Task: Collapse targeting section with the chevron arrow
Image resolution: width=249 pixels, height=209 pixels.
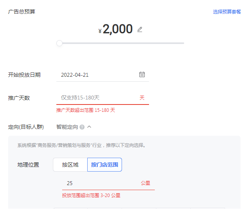Action: [89, 126]
